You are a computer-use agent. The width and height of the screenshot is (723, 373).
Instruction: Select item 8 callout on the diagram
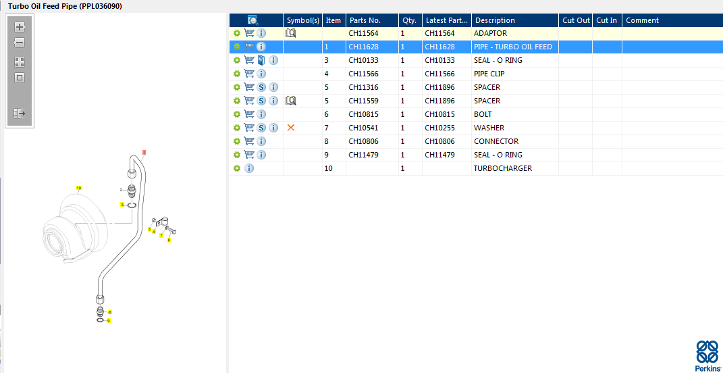(x=110, y=312)
